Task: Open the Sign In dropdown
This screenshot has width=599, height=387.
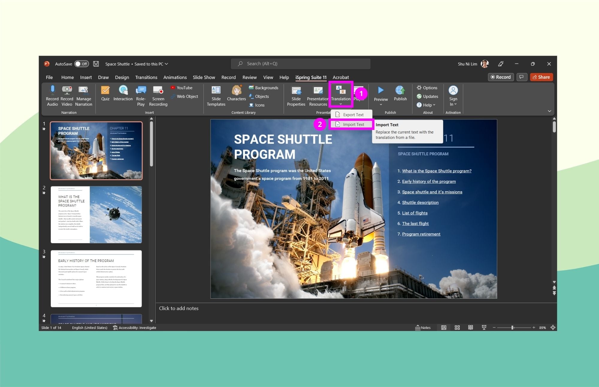Action: click(453, 96)
